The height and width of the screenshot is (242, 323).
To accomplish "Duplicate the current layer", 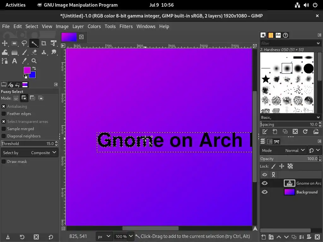I will [x=294, y=237].
